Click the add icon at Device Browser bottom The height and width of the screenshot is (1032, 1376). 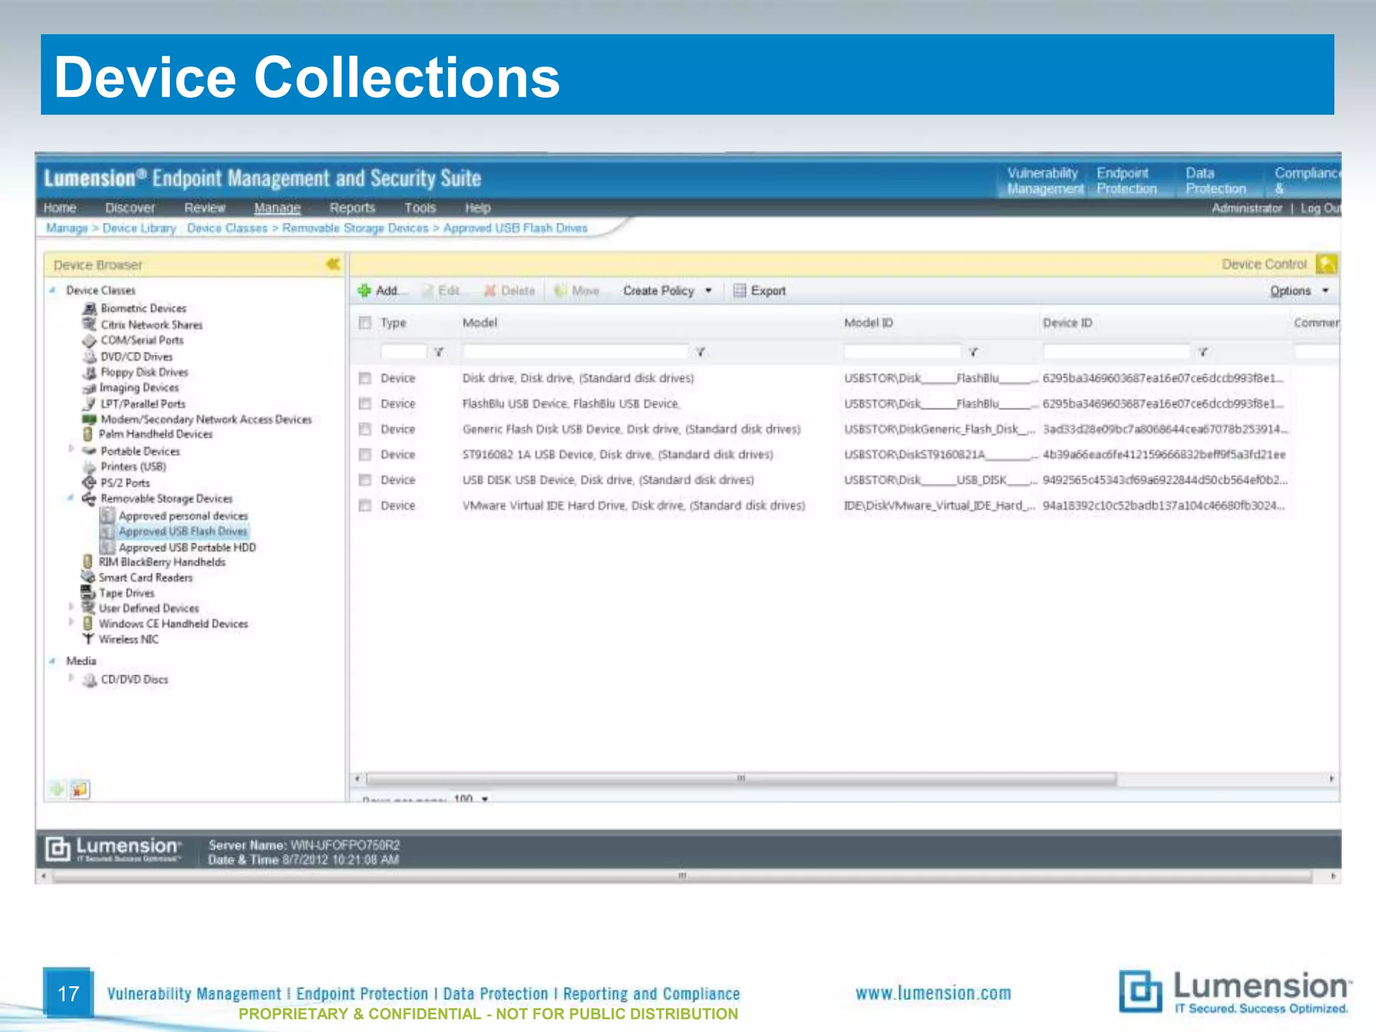tap(58, 789)
